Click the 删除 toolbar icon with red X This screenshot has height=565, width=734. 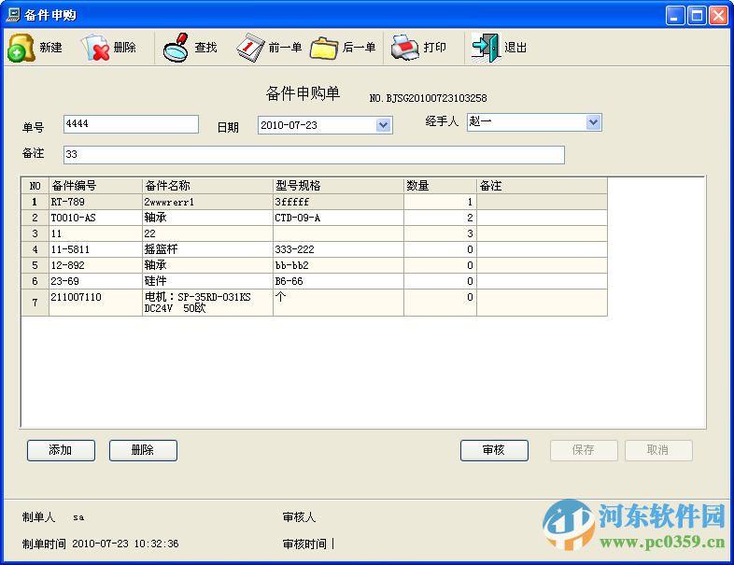pyautogui.click(x=96, y=48)
